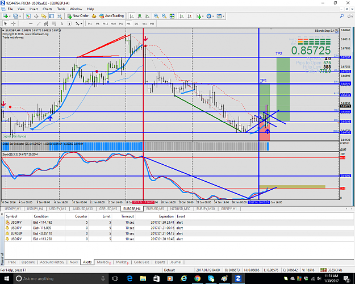Image resolution: width=355 pixels, height=284 pixels.
Task: Open the Profiles icon
Action: click(15, 16)
